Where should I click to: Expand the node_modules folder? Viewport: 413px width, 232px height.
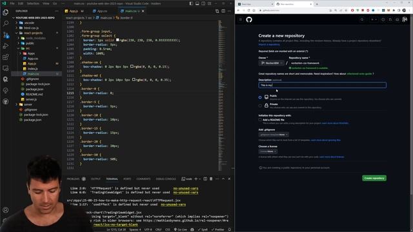click(x=35, y=38)
